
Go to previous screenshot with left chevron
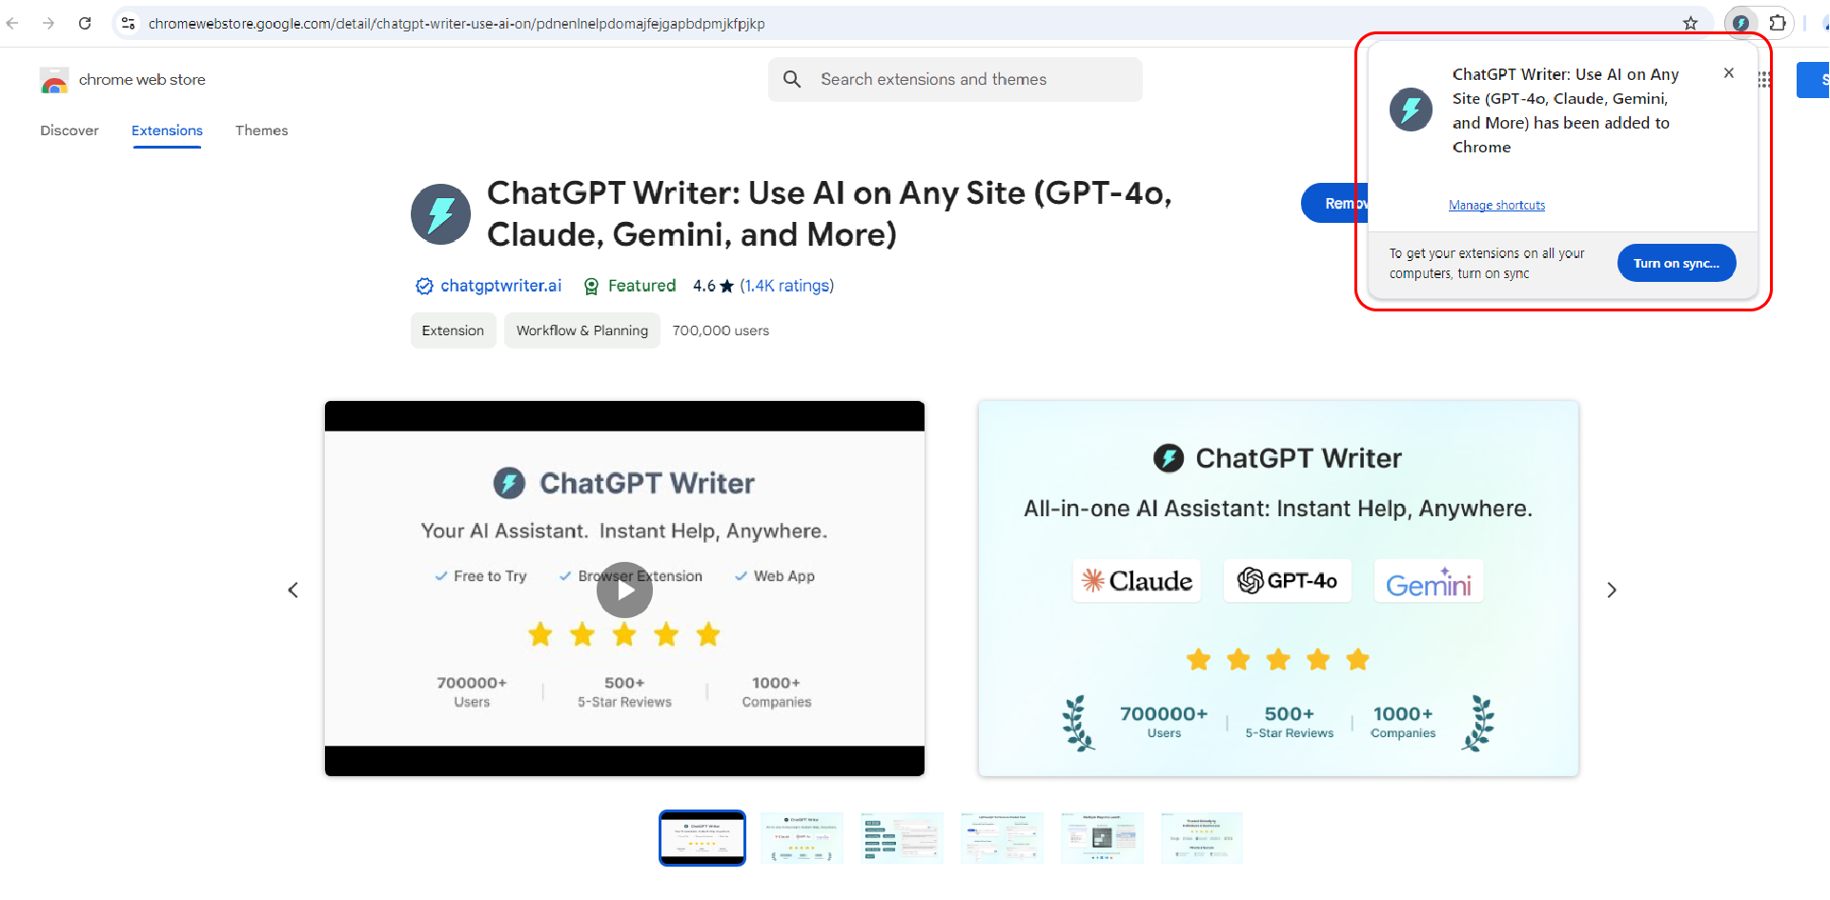293,590
